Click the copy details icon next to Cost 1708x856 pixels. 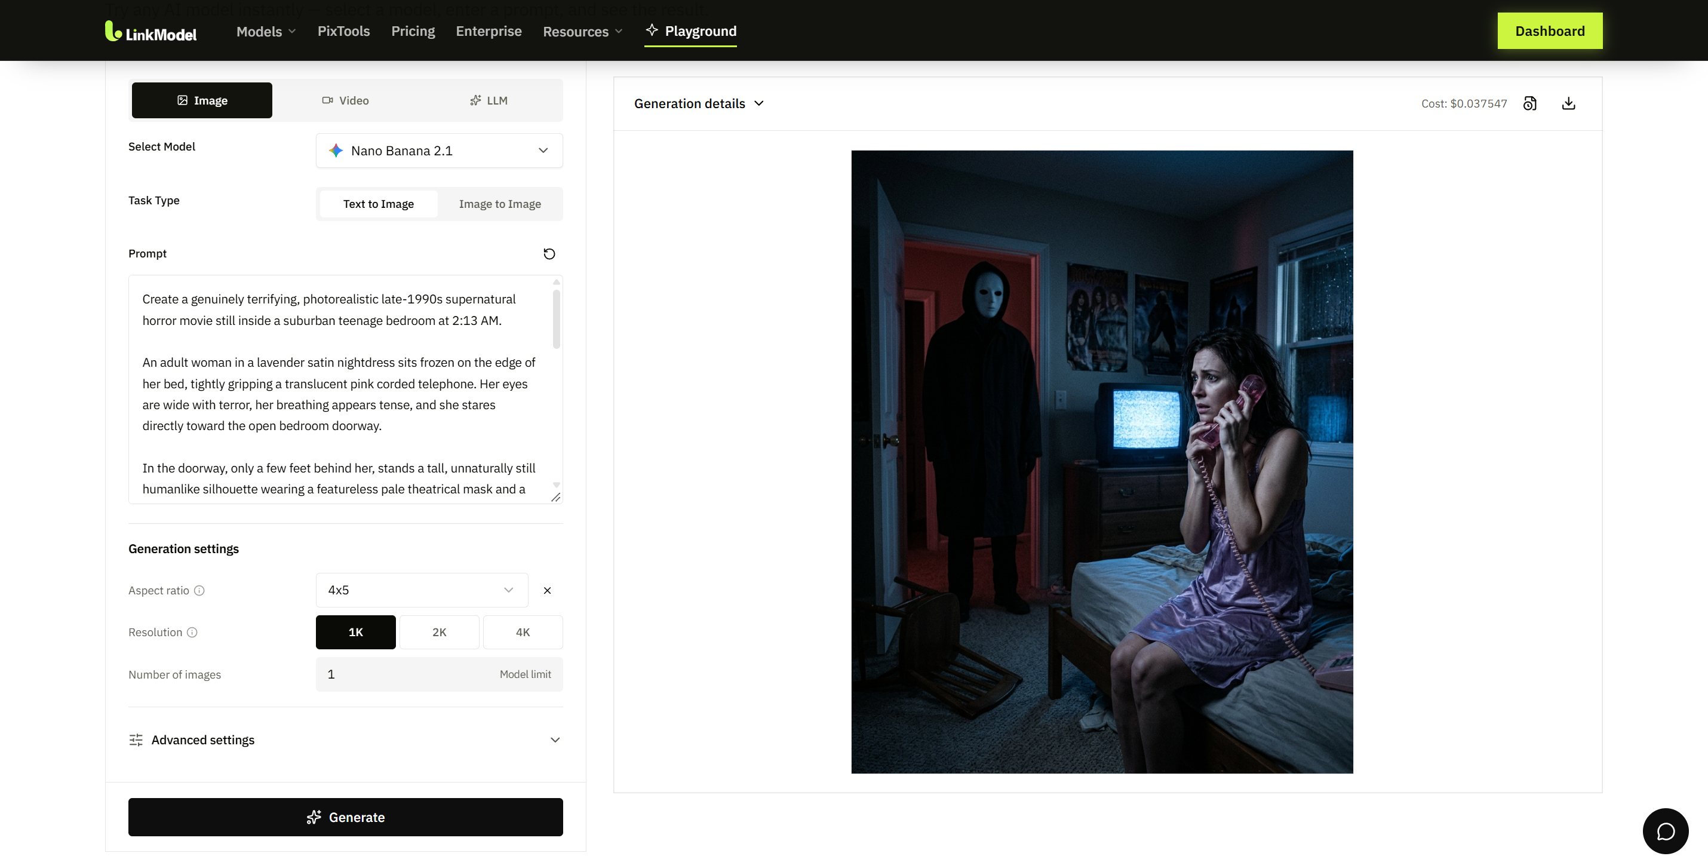1529,103
